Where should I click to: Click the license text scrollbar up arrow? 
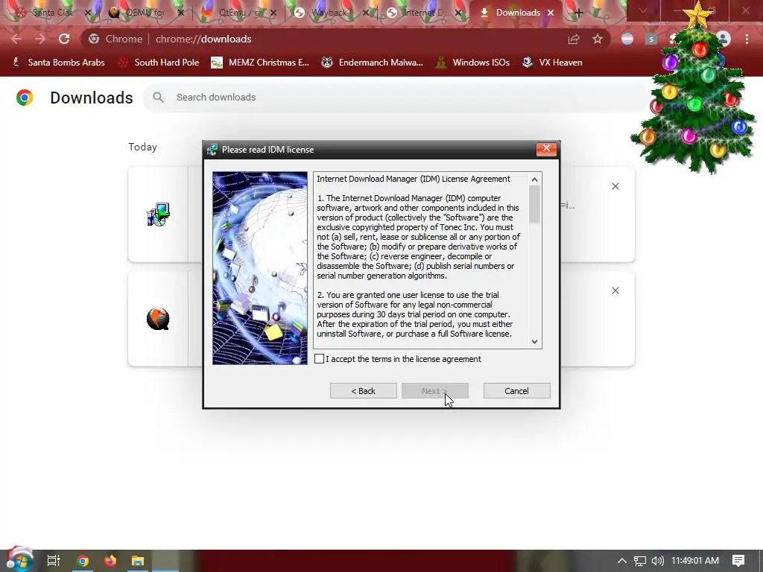click(x=534, y=179)
